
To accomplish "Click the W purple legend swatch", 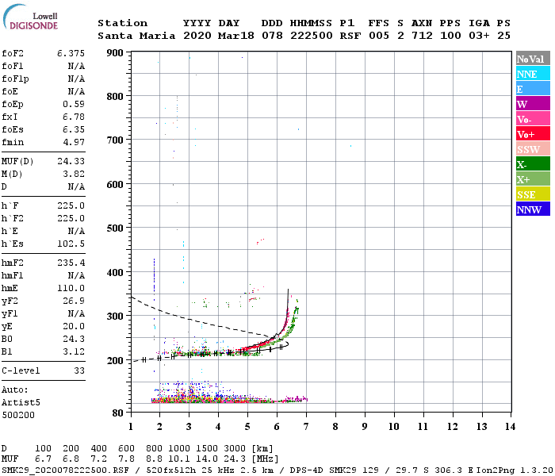I will click(533, 104).
